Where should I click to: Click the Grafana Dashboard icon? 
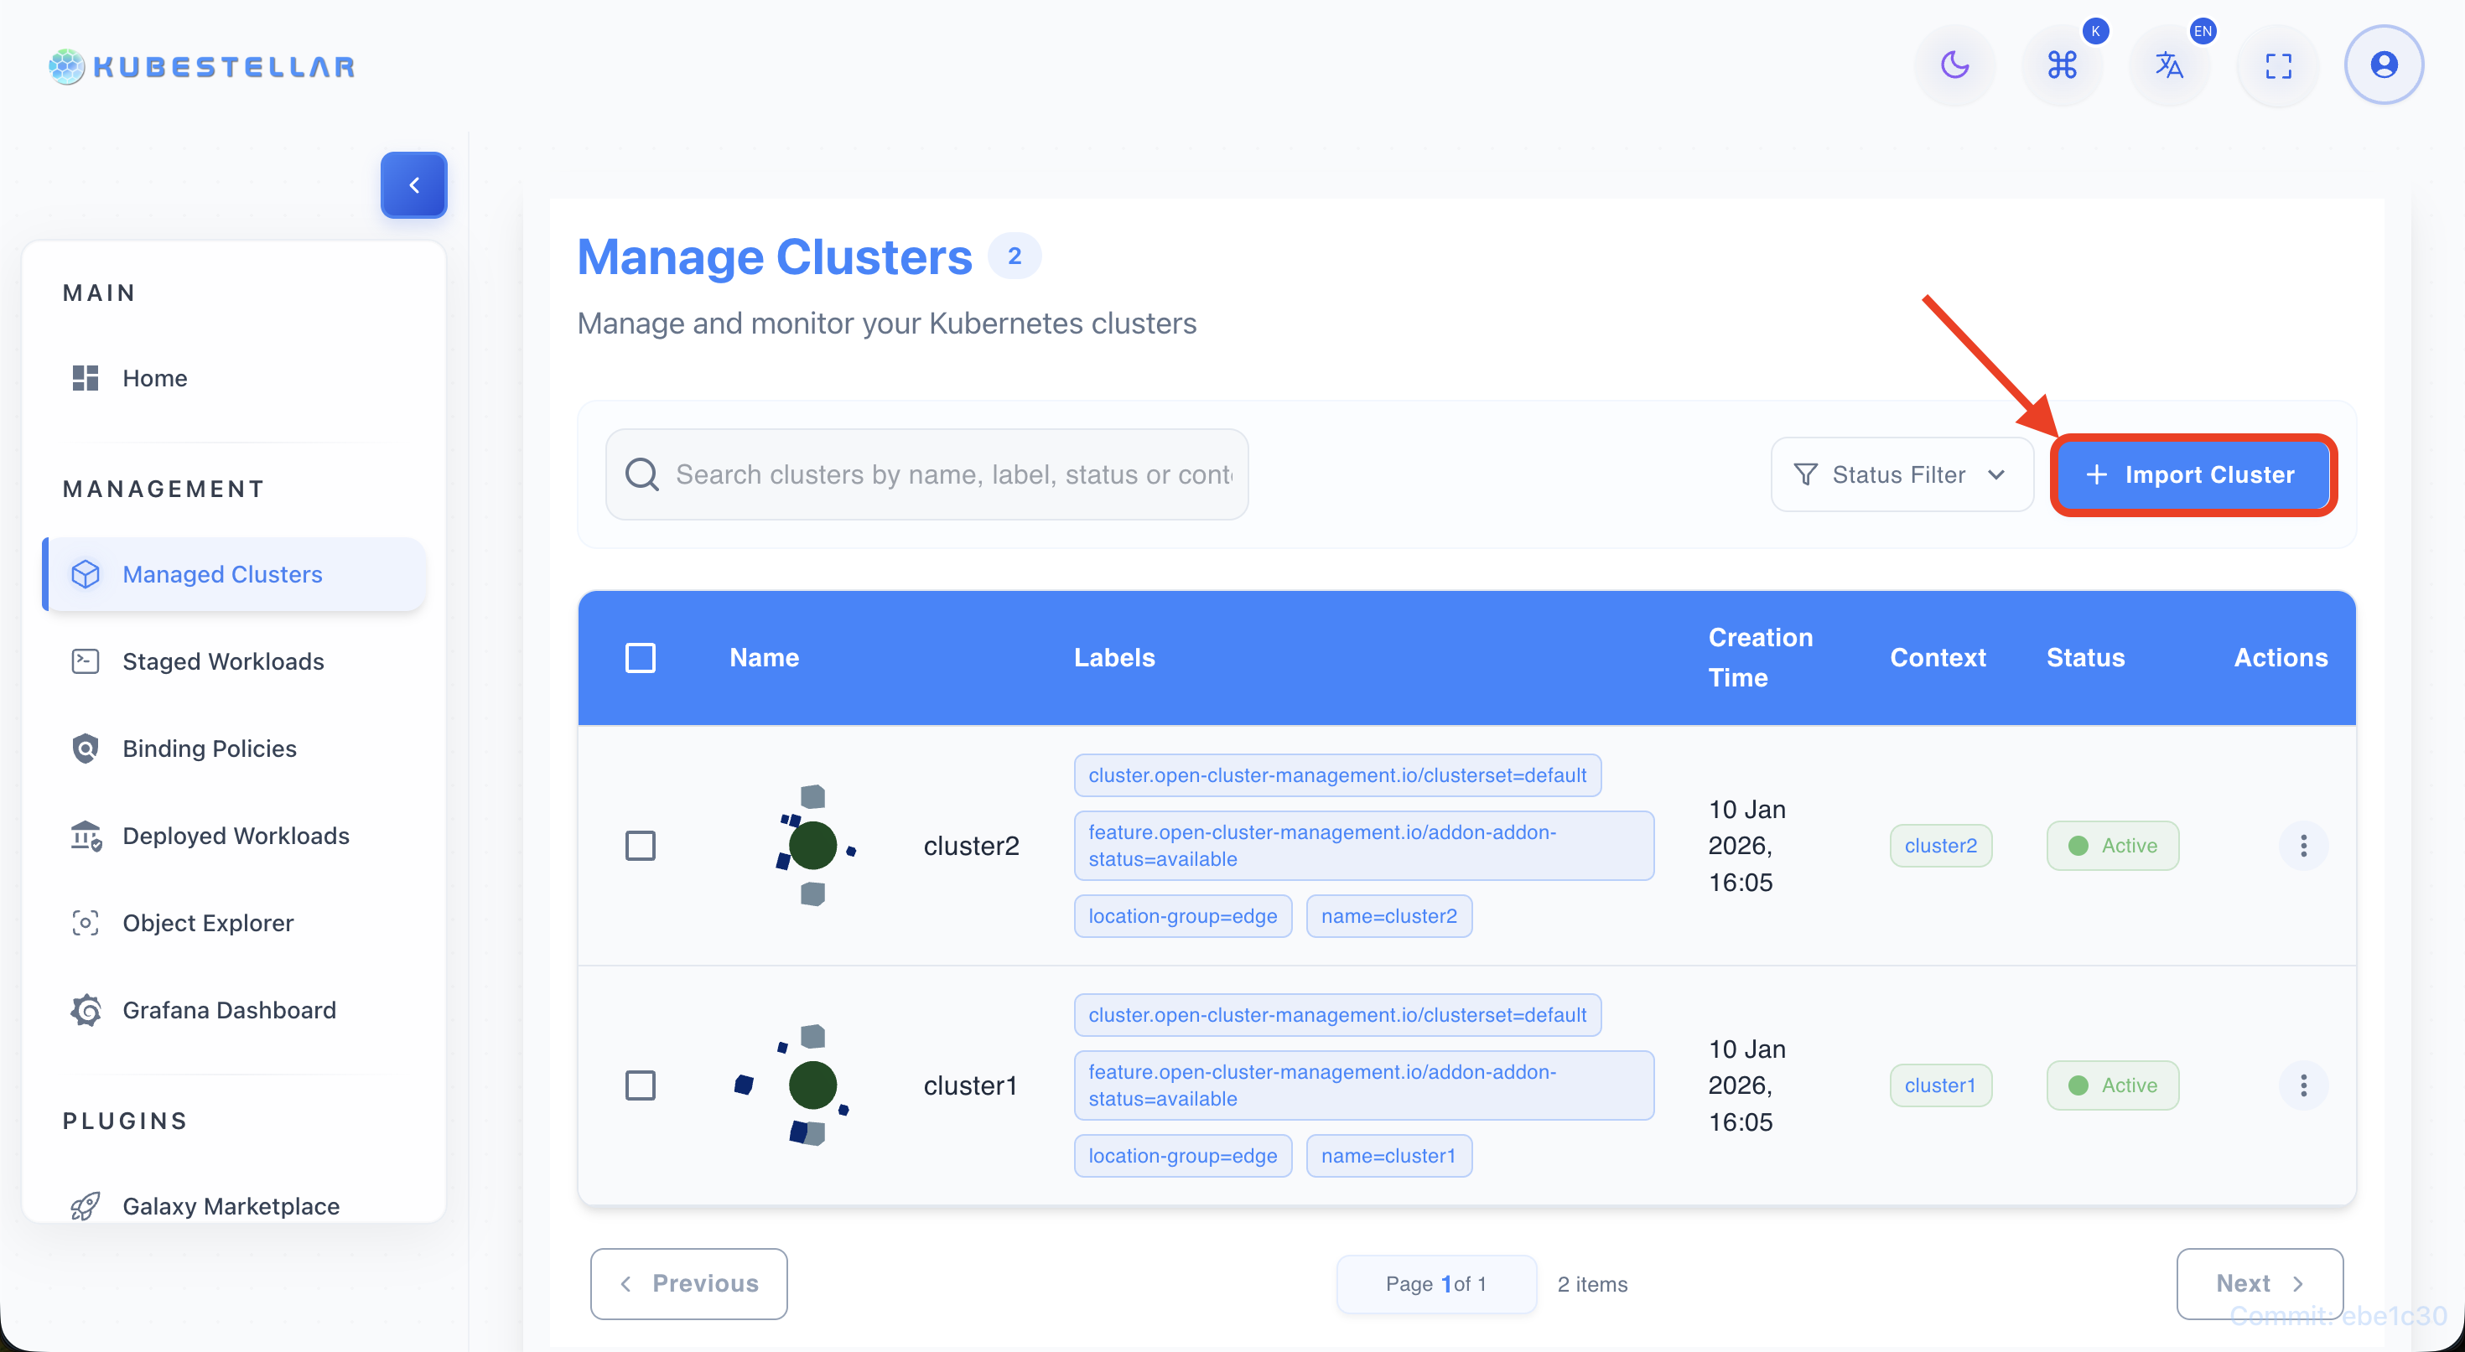(86, 1009)
